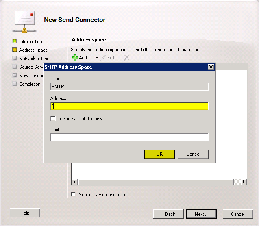Cancel the New Send Connector wizard
259x226 pixels.
[x=238, y=214]
